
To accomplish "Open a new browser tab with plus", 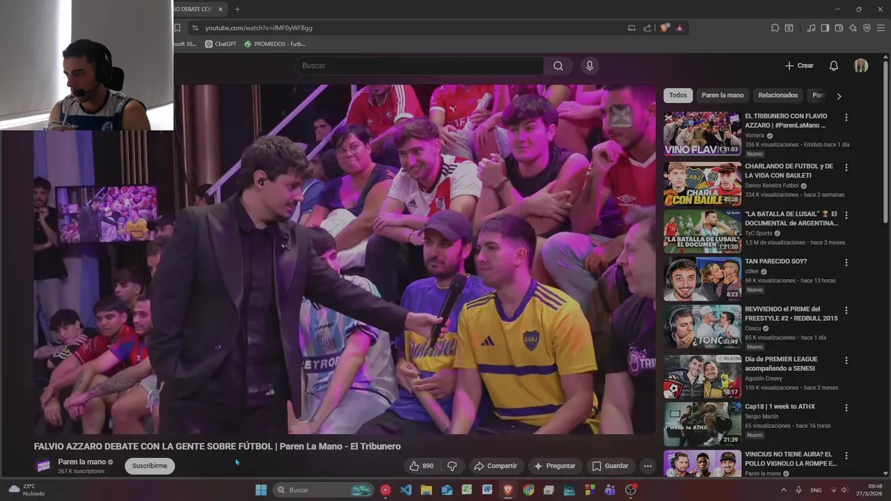I will point(237,9).
